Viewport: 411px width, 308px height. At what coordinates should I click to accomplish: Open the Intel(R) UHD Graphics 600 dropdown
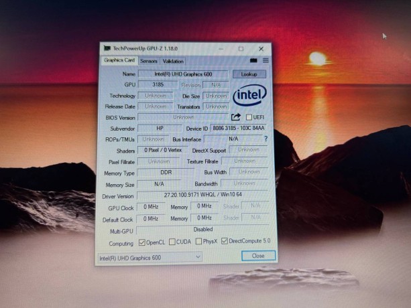coord(150,258)
